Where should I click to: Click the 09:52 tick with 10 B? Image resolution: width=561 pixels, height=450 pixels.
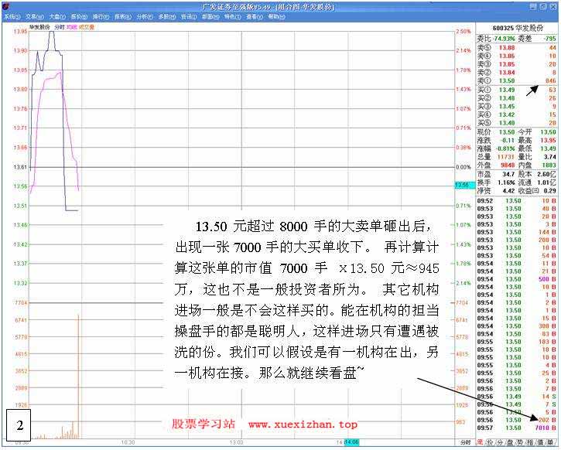(517, 201)
